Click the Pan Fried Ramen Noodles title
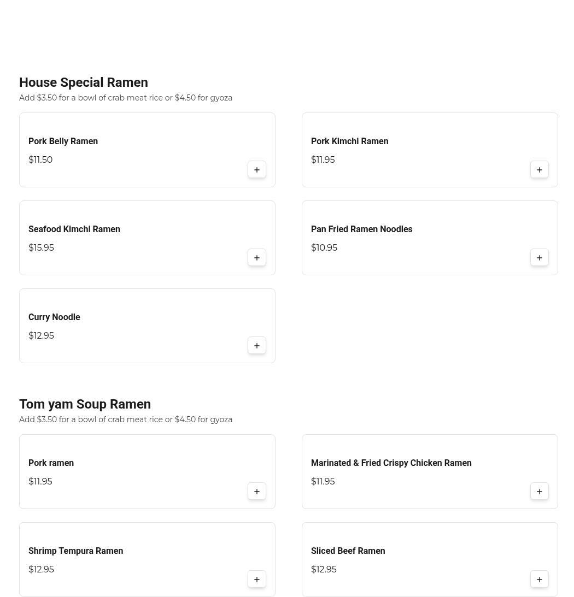The image size is (574, 597). pos(361,229)
